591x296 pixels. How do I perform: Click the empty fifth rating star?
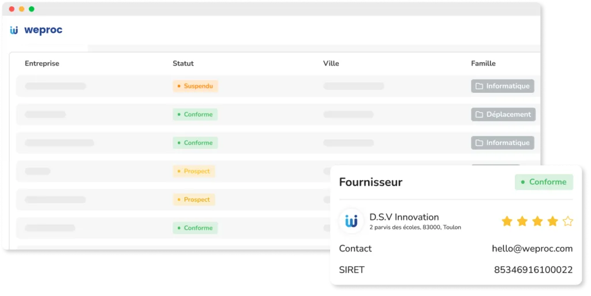567,221
